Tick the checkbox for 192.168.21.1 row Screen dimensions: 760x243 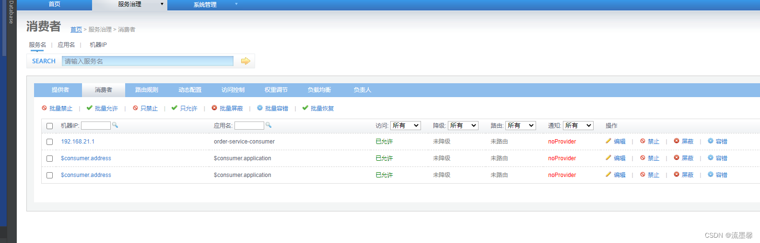point(49,142)
